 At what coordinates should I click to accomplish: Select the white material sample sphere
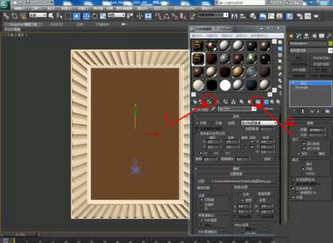point(225,85)
